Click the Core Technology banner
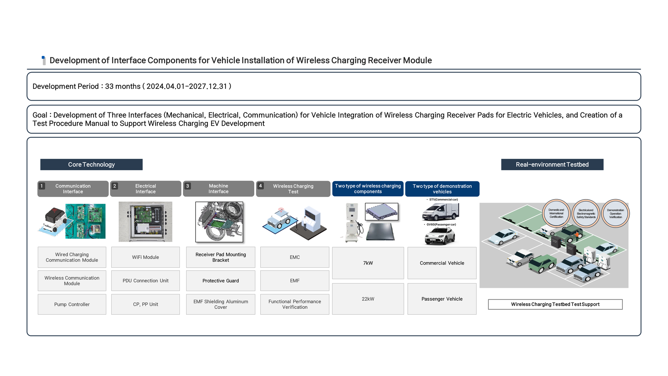Viewport: 668px width, 376px height. click(x=91, y=164)
